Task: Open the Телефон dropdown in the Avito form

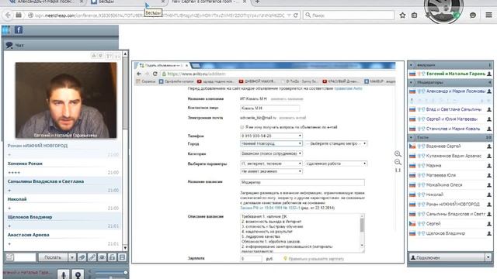Action: point(271,136)
